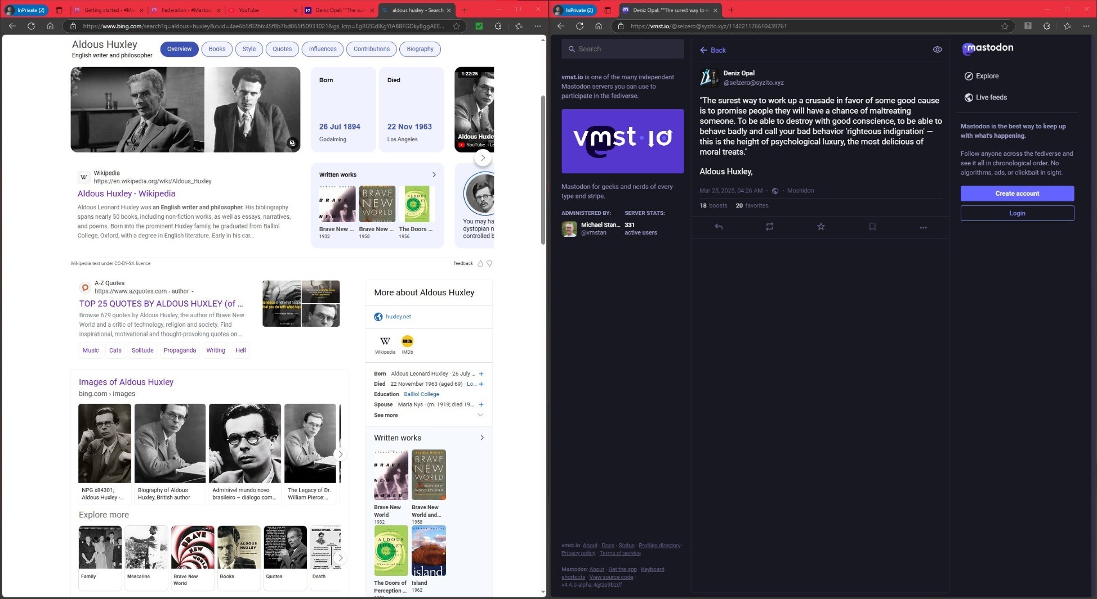Screen dimensions: 1097x599
Task: Select the Influences tab for Aldous Huxley
Action: coord(323,49)
